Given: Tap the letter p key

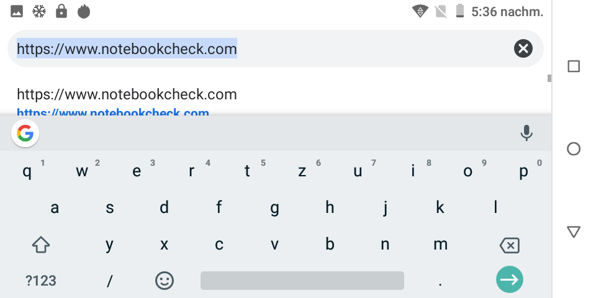Looking at the screenshot, I should click(x=523, y=171).
